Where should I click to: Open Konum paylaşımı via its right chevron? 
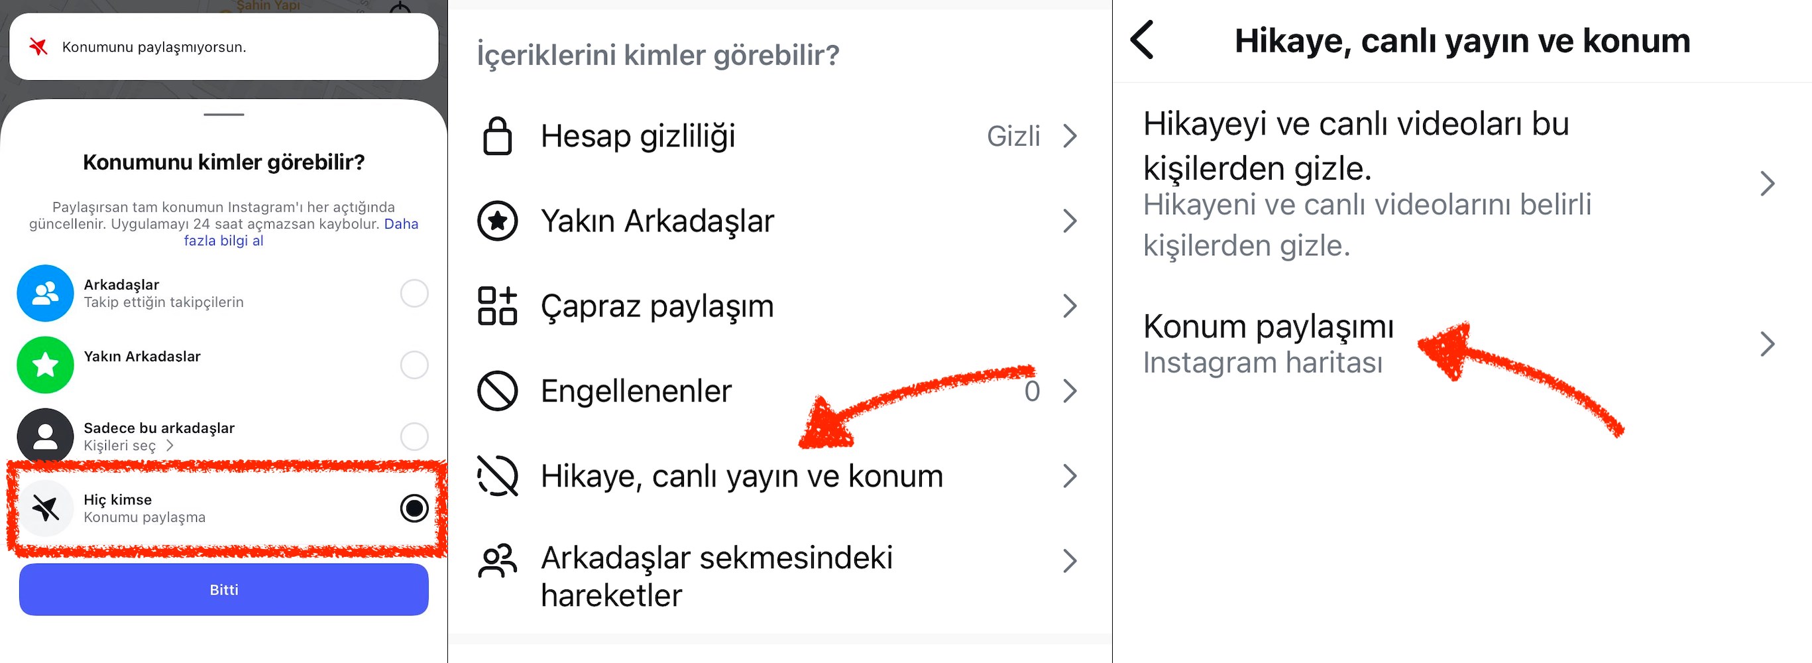point(1767,344)
